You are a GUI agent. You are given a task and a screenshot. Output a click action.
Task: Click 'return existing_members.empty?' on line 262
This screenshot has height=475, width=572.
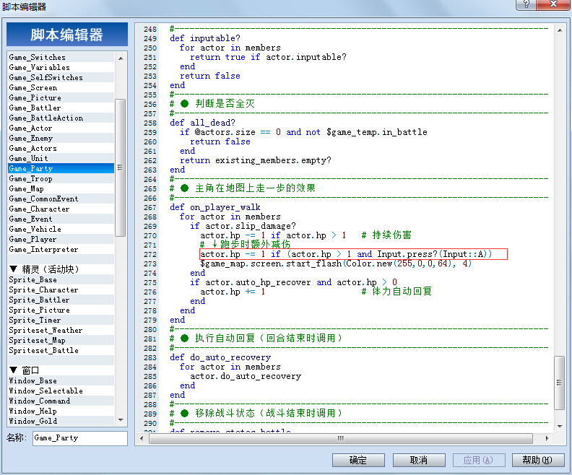coord(256,160)
